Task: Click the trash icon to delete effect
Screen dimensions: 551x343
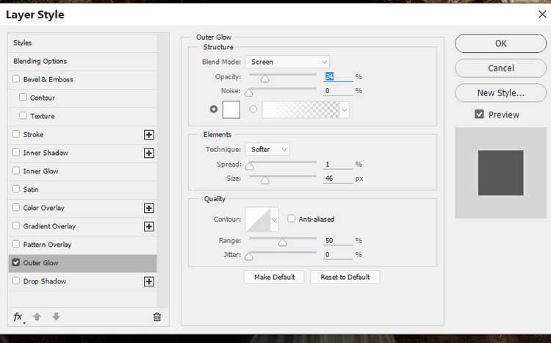Action: pos(156,317)
